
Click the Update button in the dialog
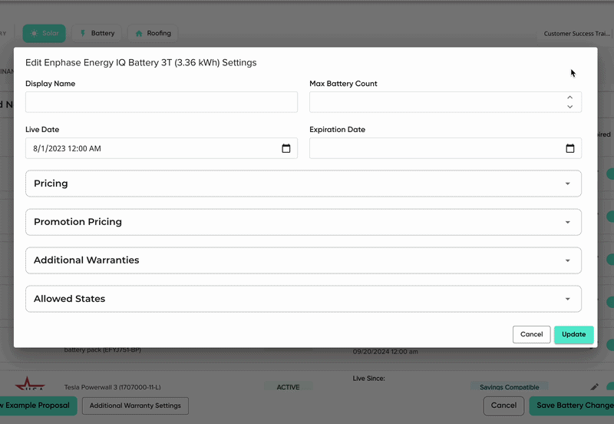(573, 334)
